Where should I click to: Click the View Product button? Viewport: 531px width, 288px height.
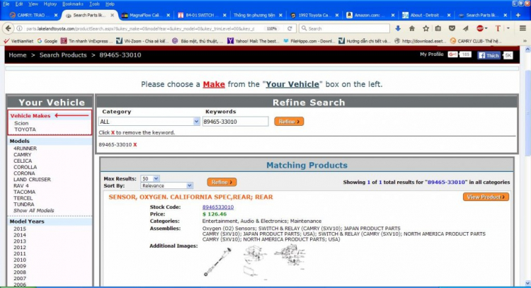(x=486, y=197)
